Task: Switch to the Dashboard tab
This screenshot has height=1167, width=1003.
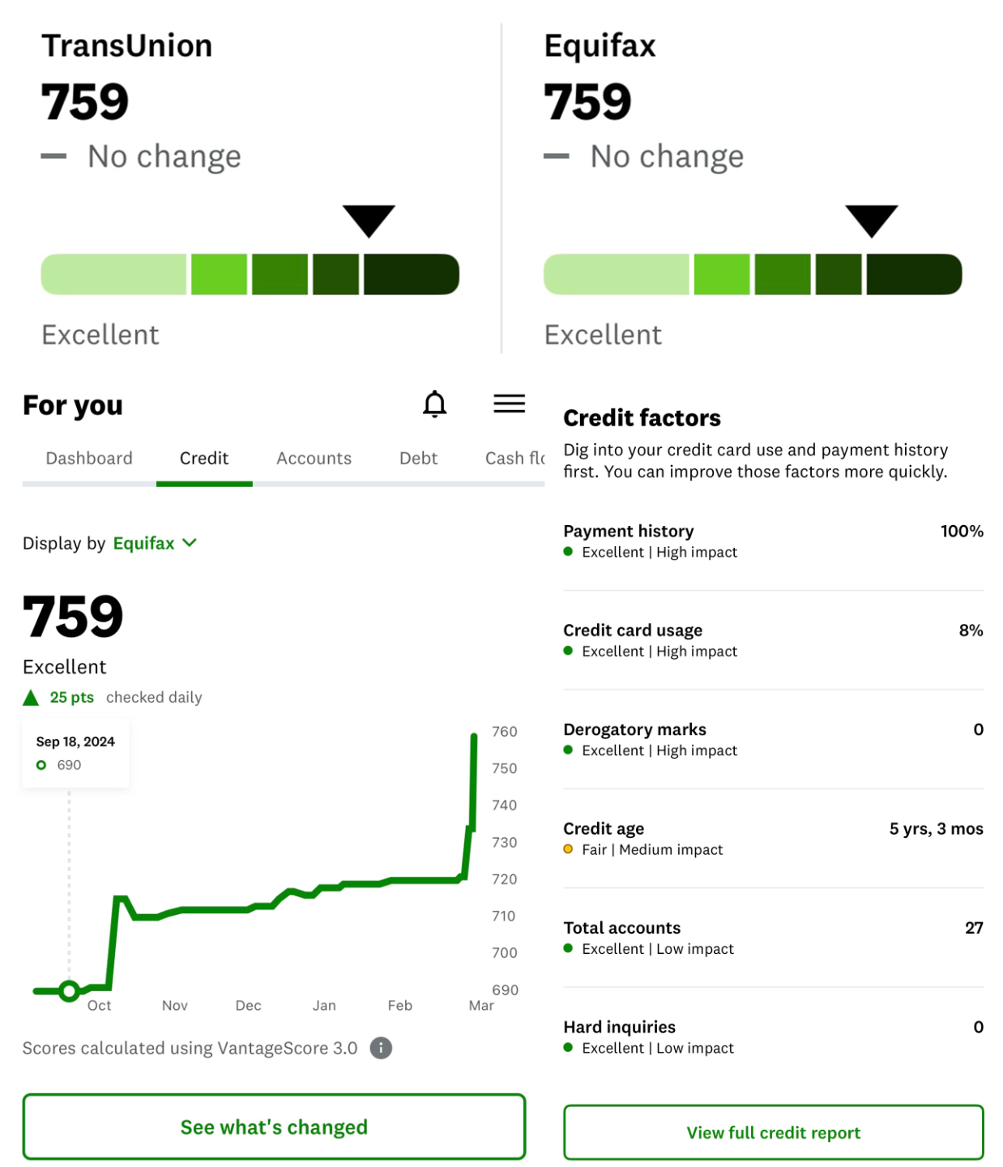Action: click(89, 458)
